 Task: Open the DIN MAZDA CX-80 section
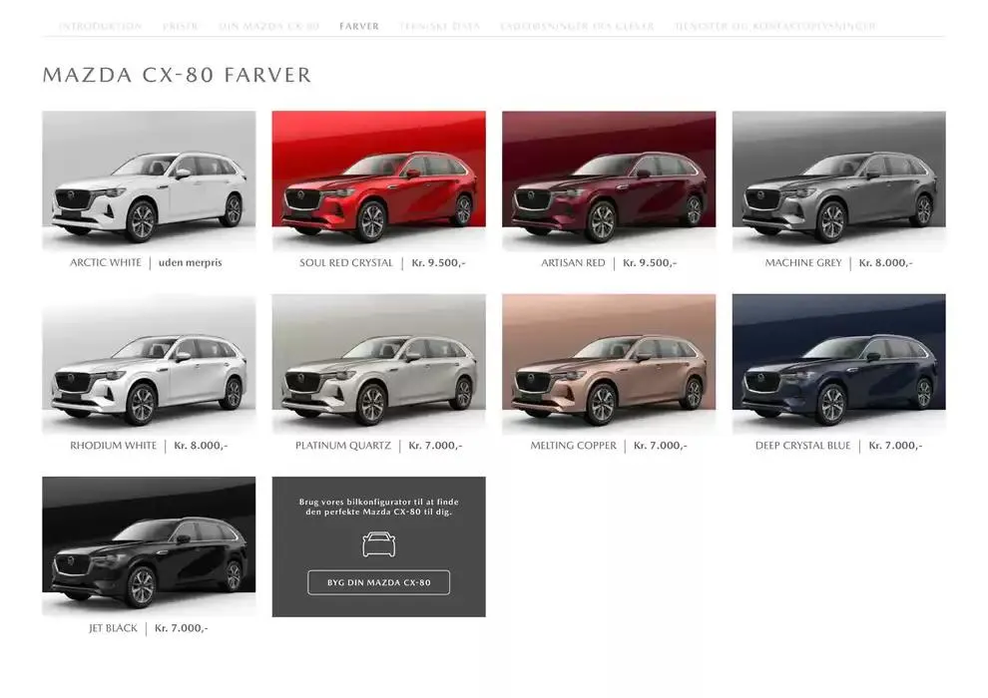click(265, 26)
